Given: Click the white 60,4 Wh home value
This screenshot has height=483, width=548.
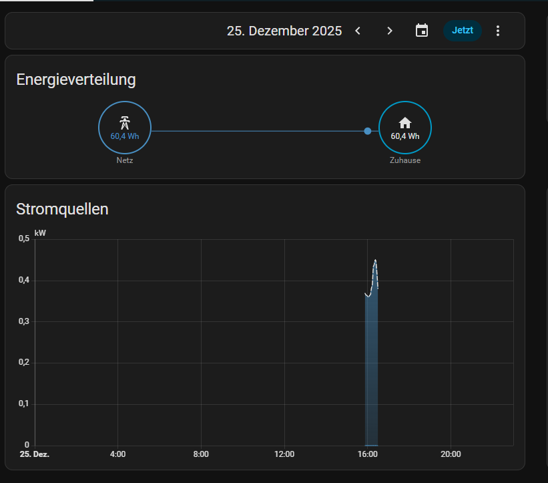Looking at the screenshot, I should tap(404, 136).
